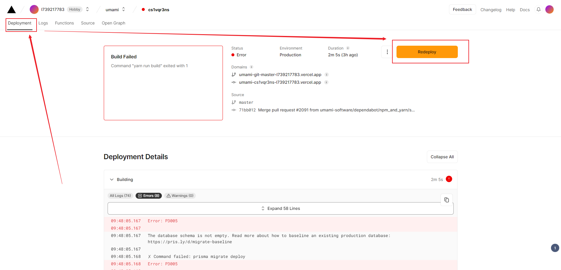Click the Duration info icon
561x270 pixels.
(x=348, y=48)
